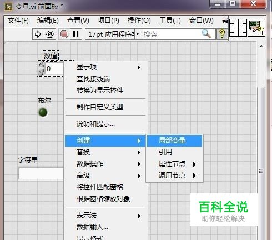The width and height of the screenshot is (272, 240).
Task: Open the 17pt application font dropdown
Action: pyautogui.click(x=113, y=34)
